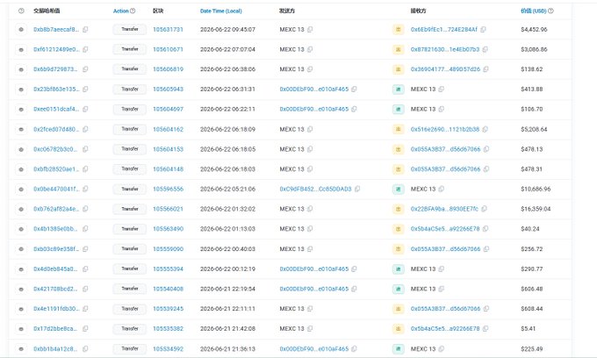Screen dimensions: 597x358
Task: Copy sender address 0xC9dFB452...Cc85DDAD3
Action: [357, 189]
